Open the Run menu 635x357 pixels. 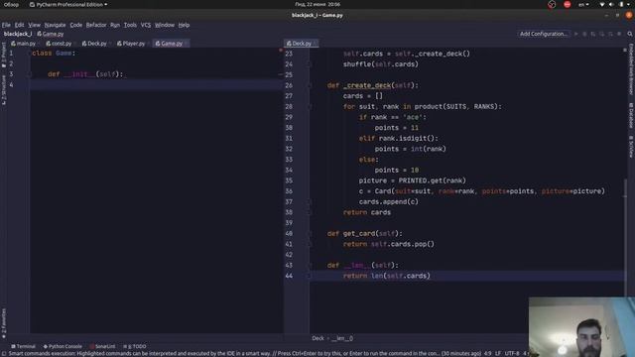(115, 25)
